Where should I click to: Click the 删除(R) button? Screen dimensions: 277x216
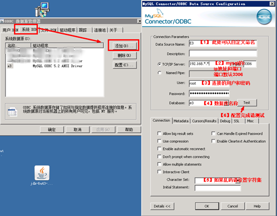point(124,55)
